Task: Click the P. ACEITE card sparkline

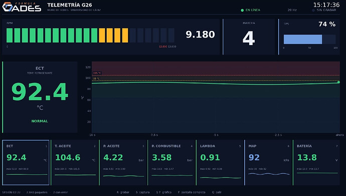Action: pos(123,176)
